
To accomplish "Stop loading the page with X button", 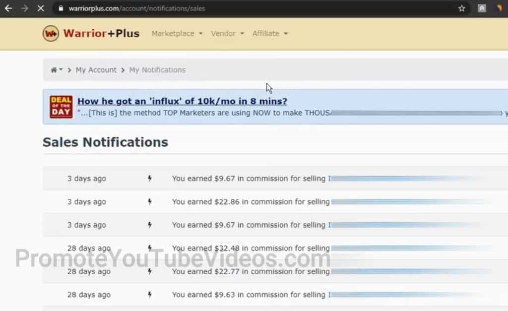I will (41, 8).
